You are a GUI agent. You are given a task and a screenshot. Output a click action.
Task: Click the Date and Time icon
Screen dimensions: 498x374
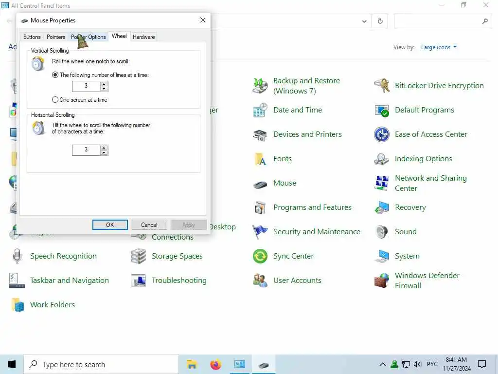tap(260, 110)
